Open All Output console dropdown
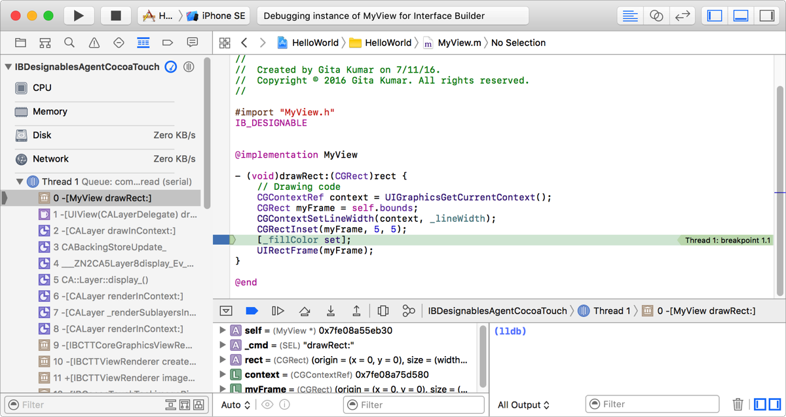The width and height of the screenshot is (786, 417). [523, 405]
